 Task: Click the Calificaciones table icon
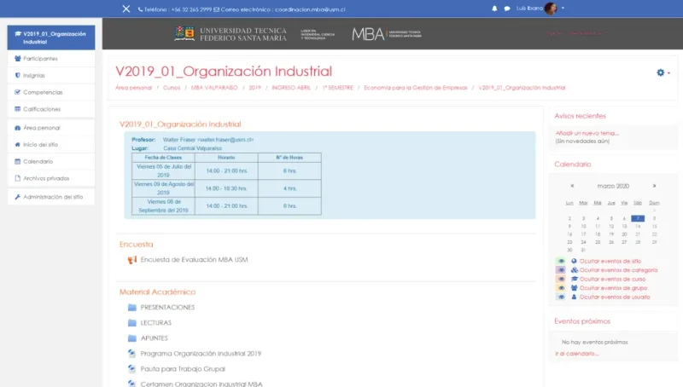point(17,109)
